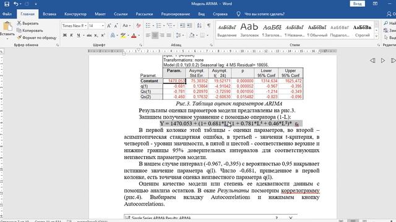Click the sort A-Z icon
This screenshot has width=396, height=222.
(x=199, y=26)
